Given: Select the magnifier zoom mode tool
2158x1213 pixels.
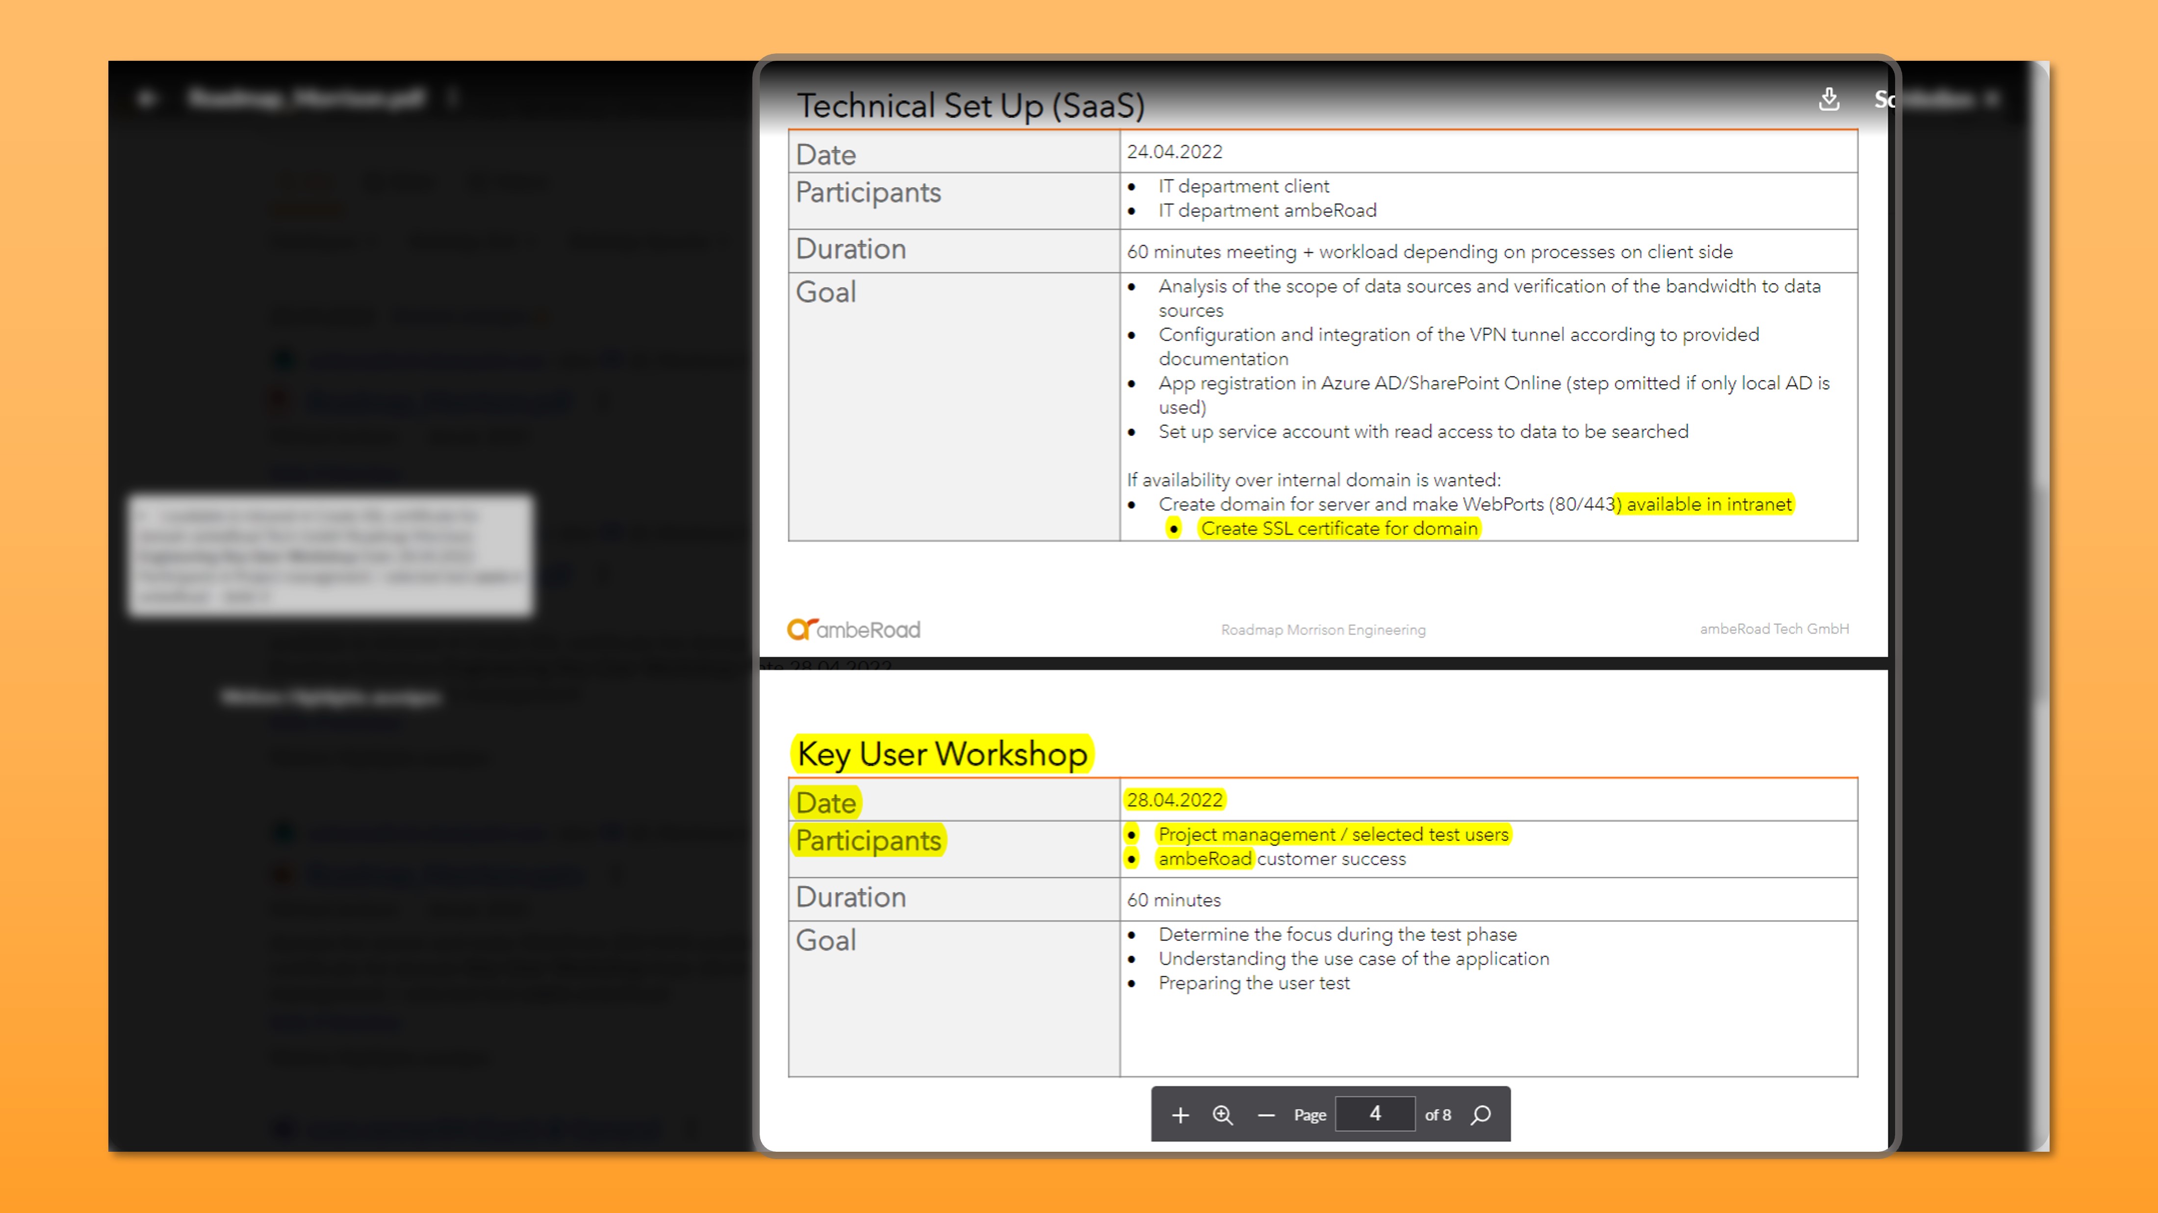Looking at the screenshot, I should (x=1222, y=1114).
